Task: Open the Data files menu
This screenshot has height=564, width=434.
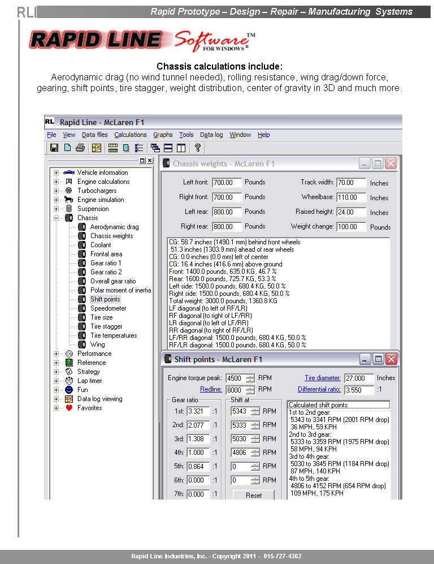Action: point(94,135)
